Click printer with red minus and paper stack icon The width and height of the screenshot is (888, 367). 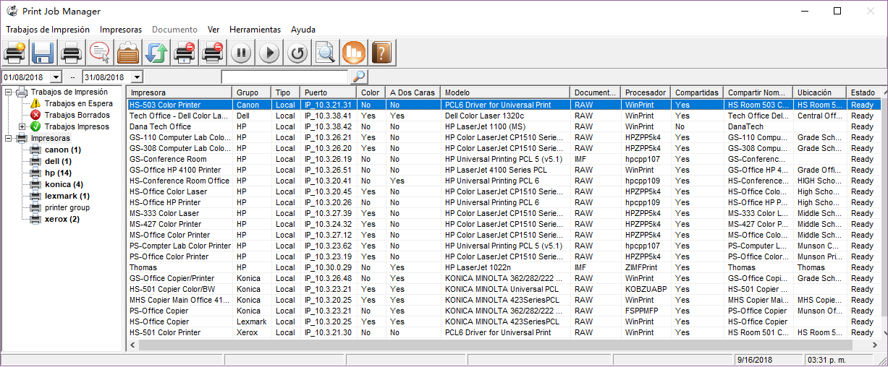[x=213, y=53]
